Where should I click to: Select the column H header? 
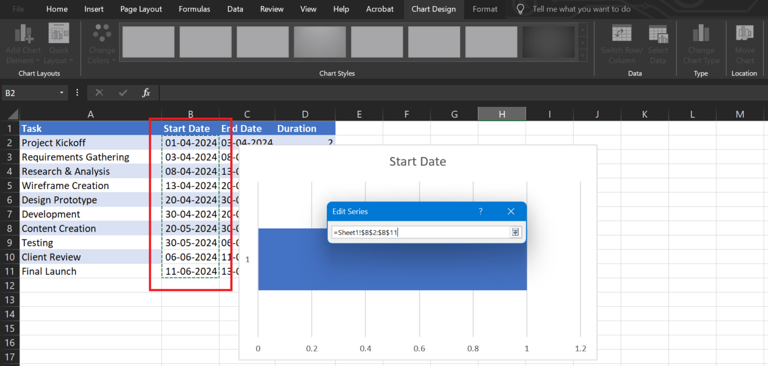pyautogui.click(x=502, y=114)
